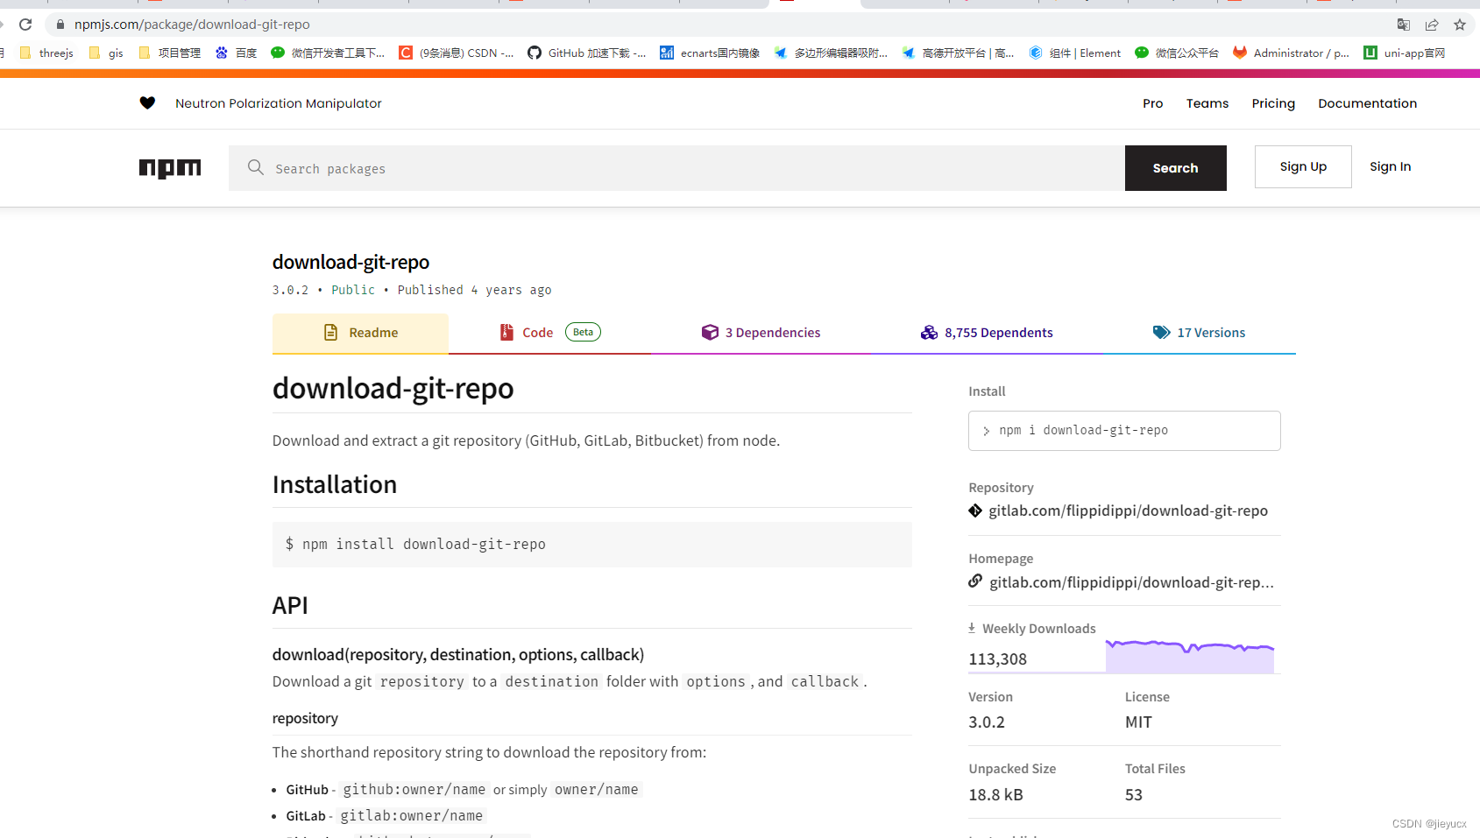Click the git repository diamond icon
Image resolution: width=1480 pixels, height=838 pixels.
point(975,511)
